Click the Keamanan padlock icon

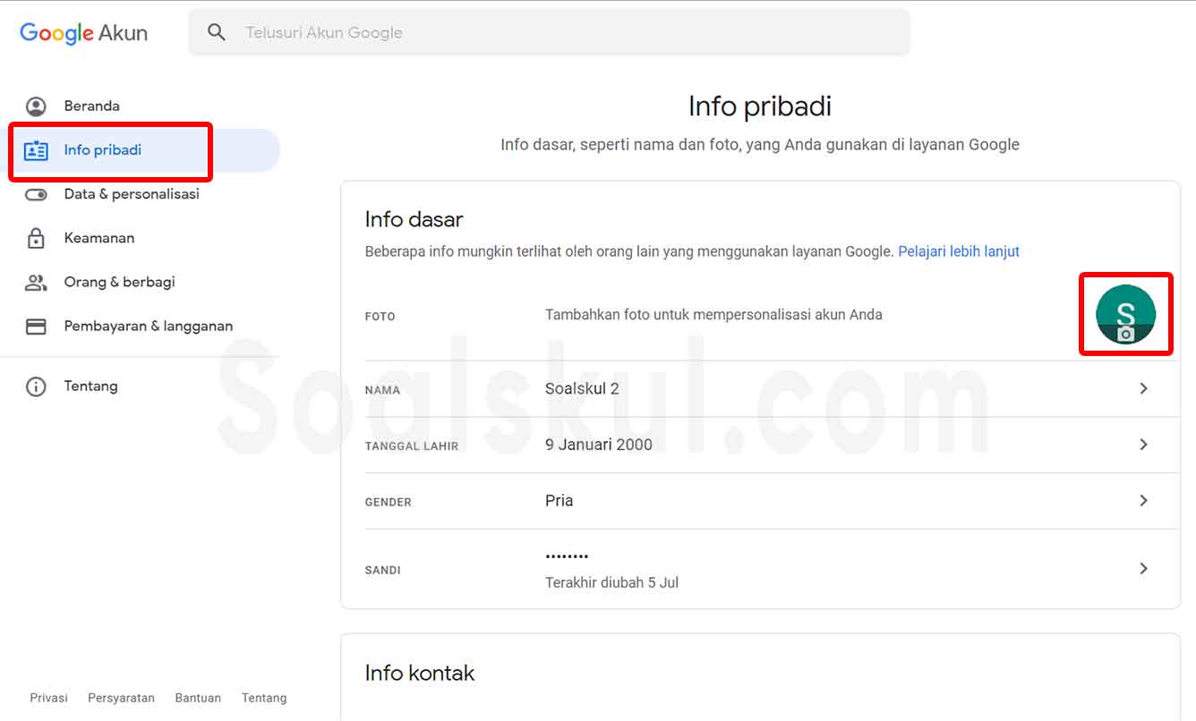point(36,238)
